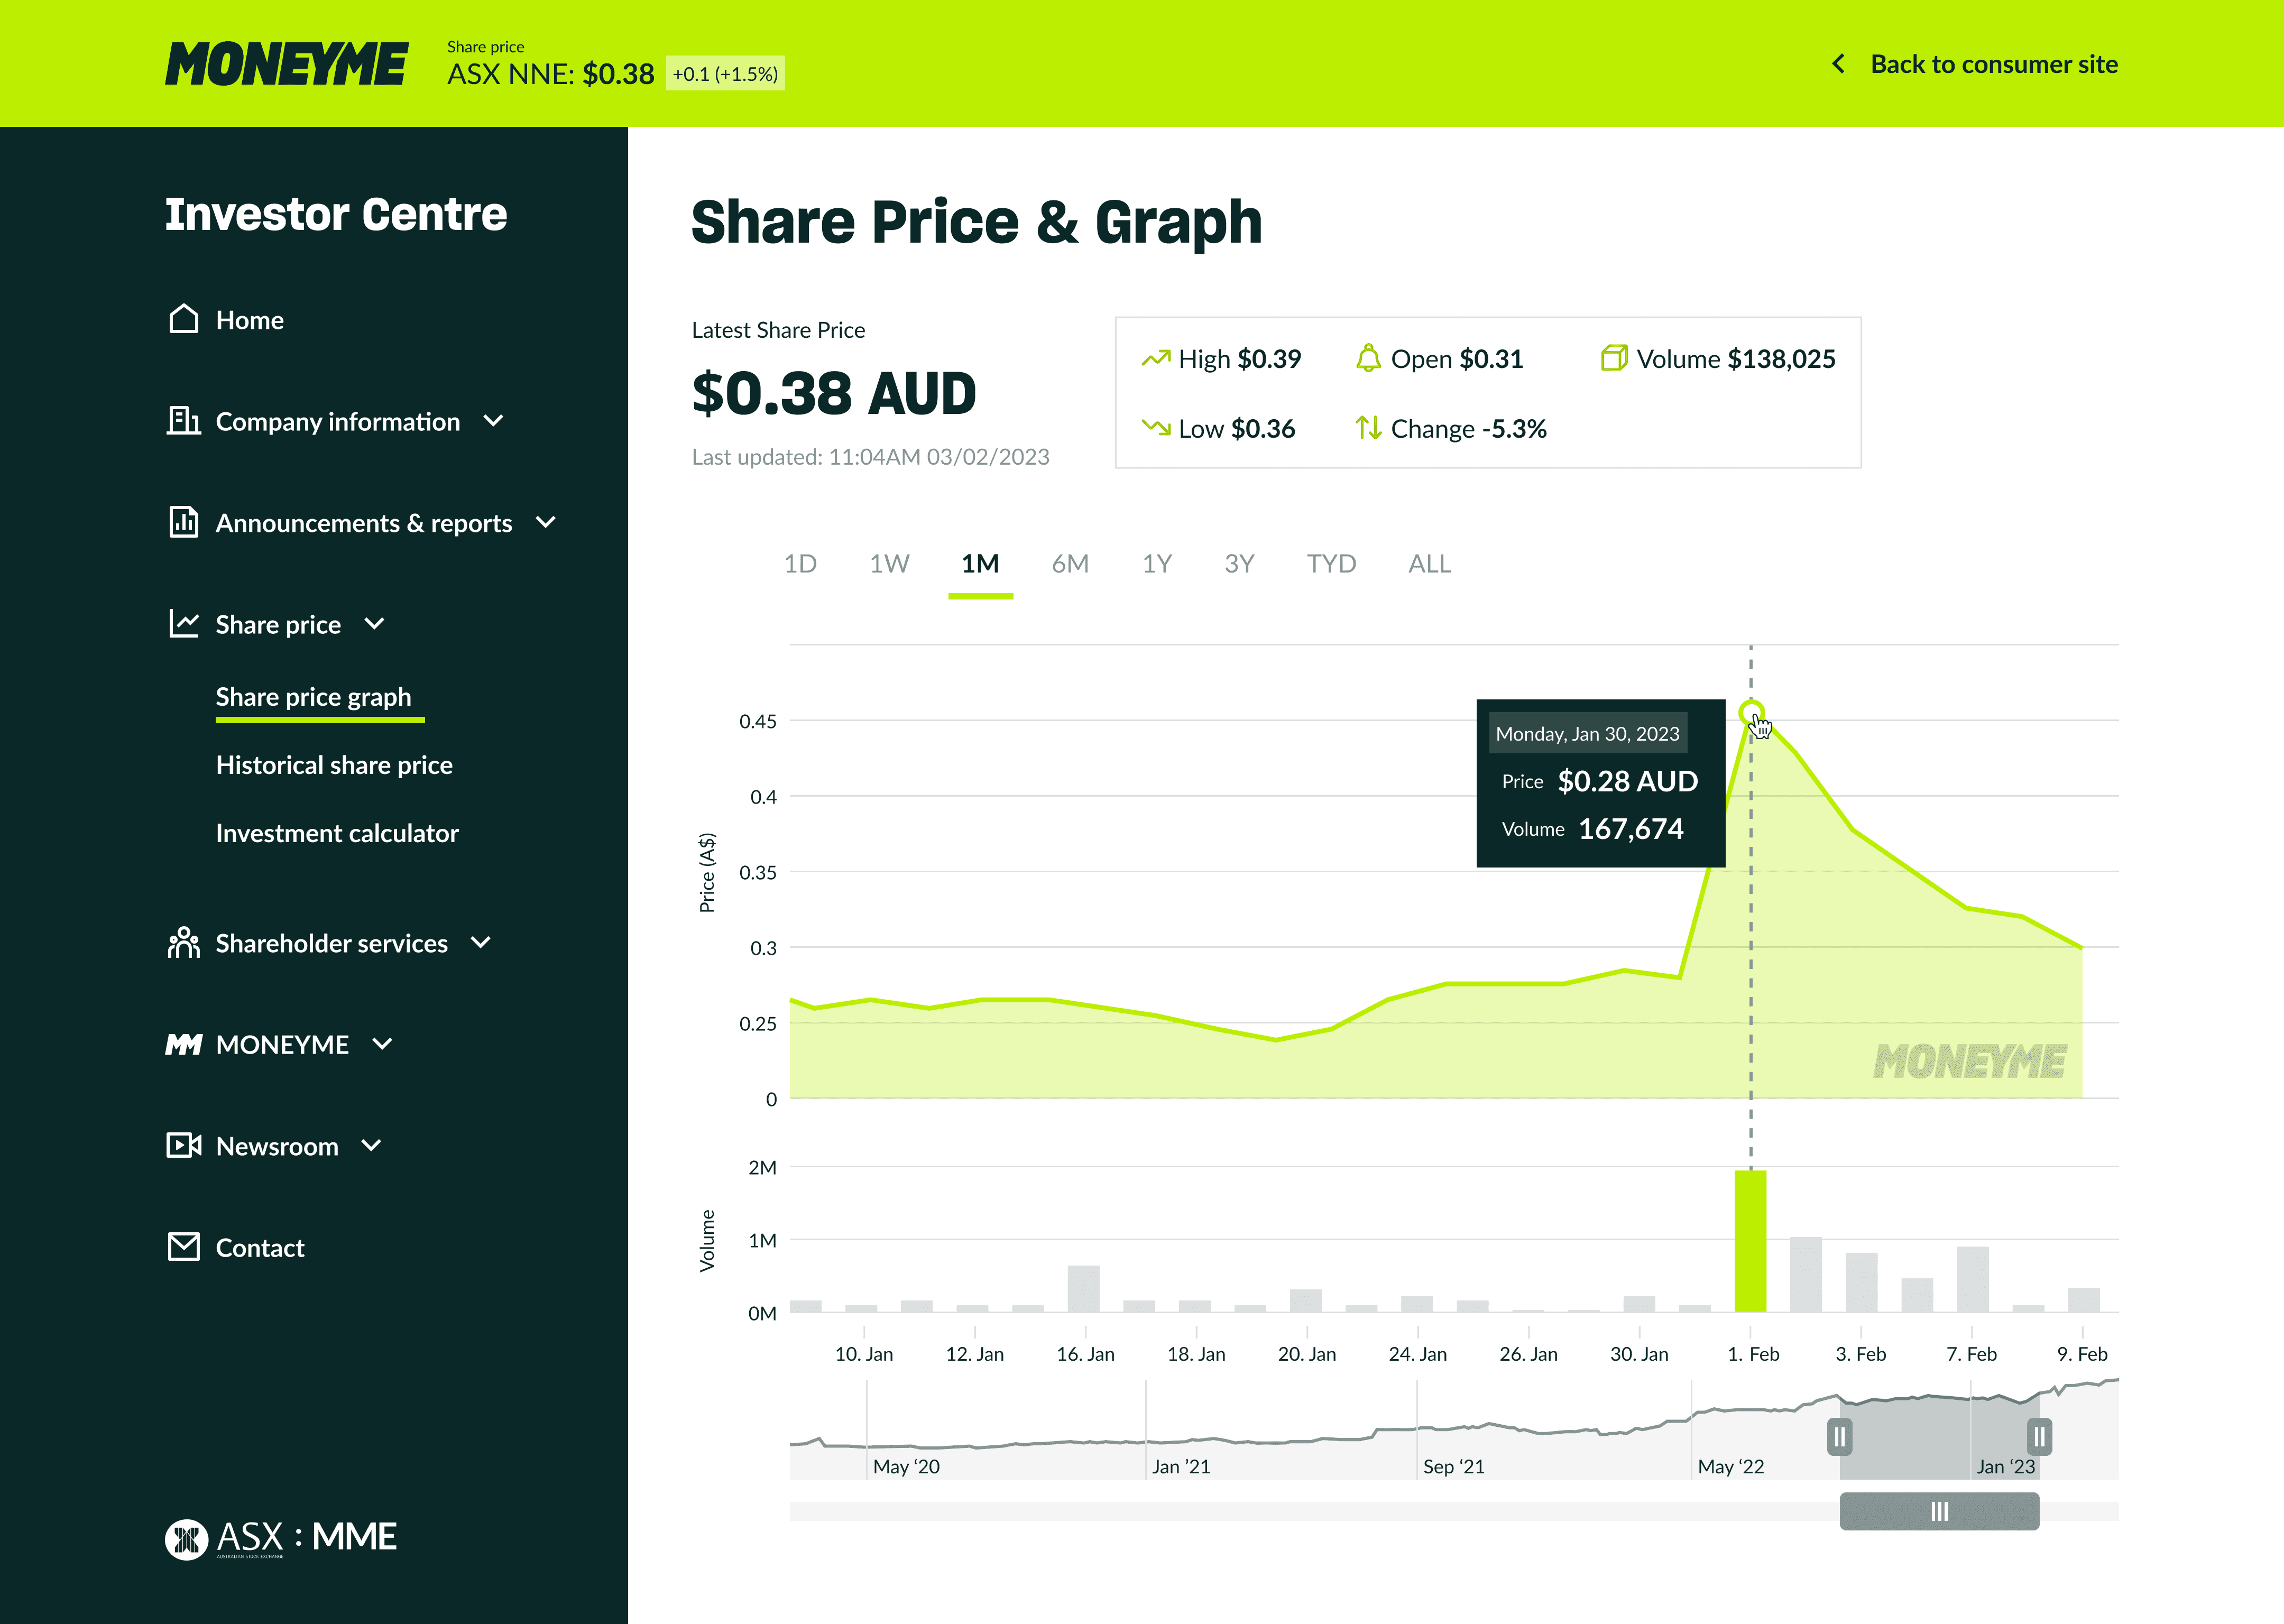Click the MONEYME logo in header
The width and height of the screenshot is (2284, 1624).
pos(287,64)
